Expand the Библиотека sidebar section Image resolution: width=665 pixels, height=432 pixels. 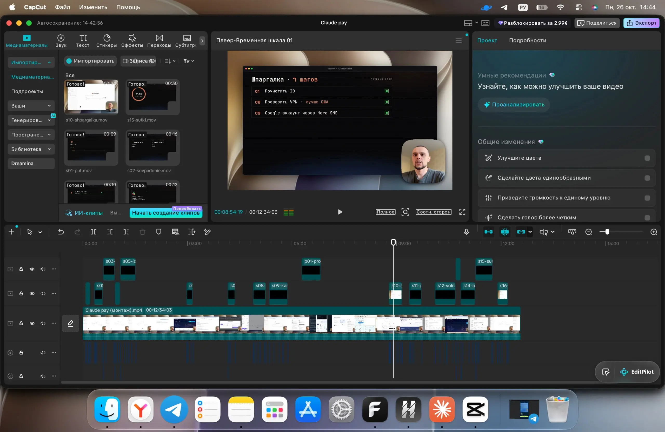coord(31,149)
